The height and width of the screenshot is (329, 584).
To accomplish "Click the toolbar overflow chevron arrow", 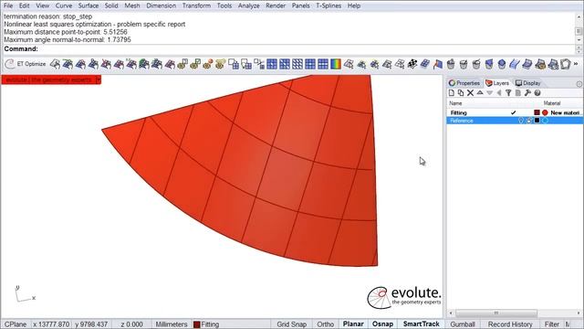I will click(576, 64).
